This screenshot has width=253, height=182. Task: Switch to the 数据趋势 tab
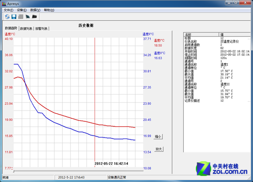tap(11, 28)
